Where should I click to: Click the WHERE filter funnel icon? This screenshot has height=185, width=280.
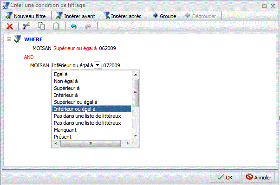click(x=17, y=39)
